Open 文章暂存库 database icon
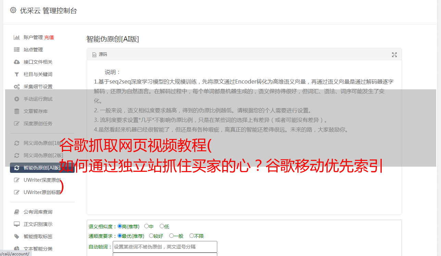Viewport: 441px width, 256px height. click(x=16, y=111)
